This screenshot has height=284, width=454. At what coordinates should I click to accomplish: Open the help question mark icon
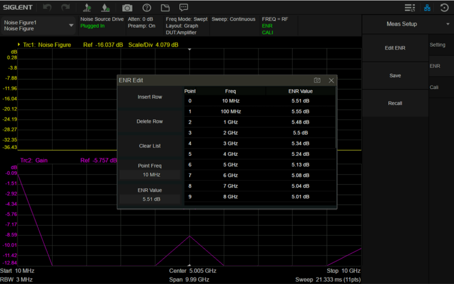click(x=147, y=8)
